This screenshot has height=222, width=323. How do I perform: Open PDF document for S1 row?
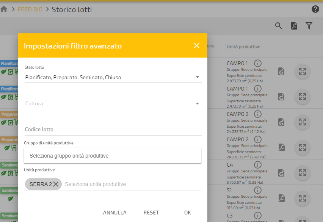(x=281, y=198)
